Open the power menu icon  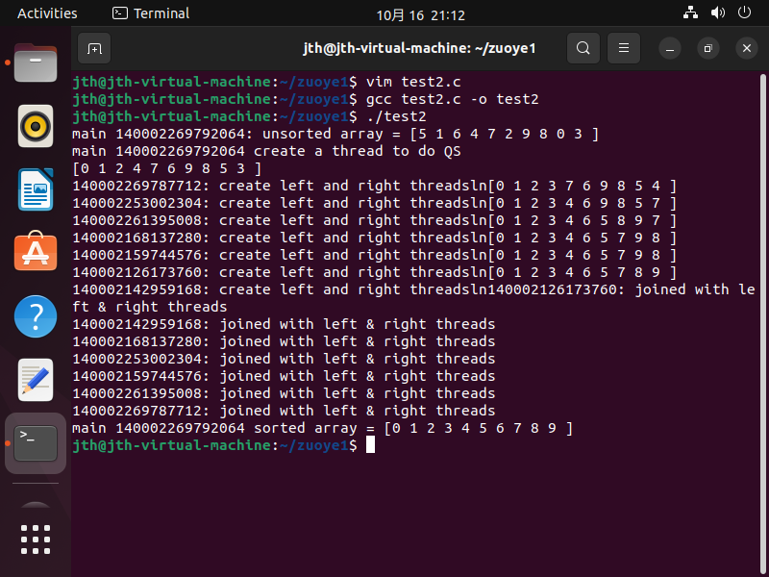[x=744, y=13]
